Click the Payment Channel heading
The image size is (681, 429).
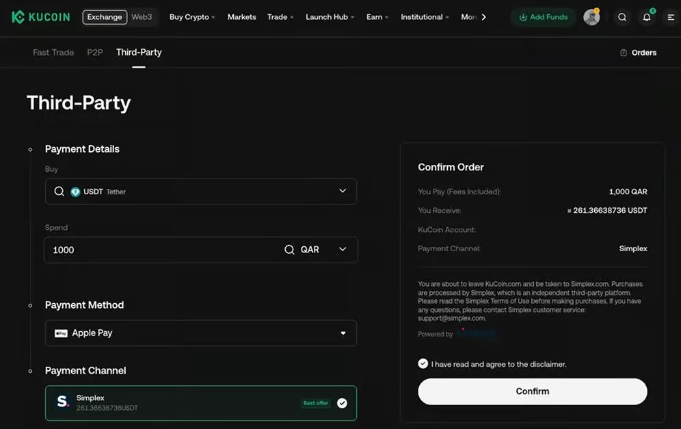(85, 371)
